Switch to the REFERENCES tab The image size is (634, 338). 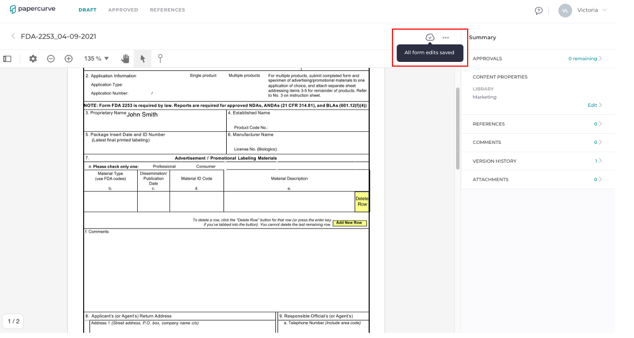point(167,10)
